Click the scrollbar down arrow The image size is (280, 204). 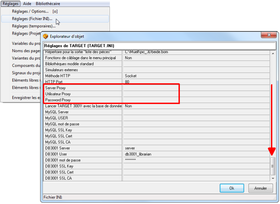(x=273, y=178)
